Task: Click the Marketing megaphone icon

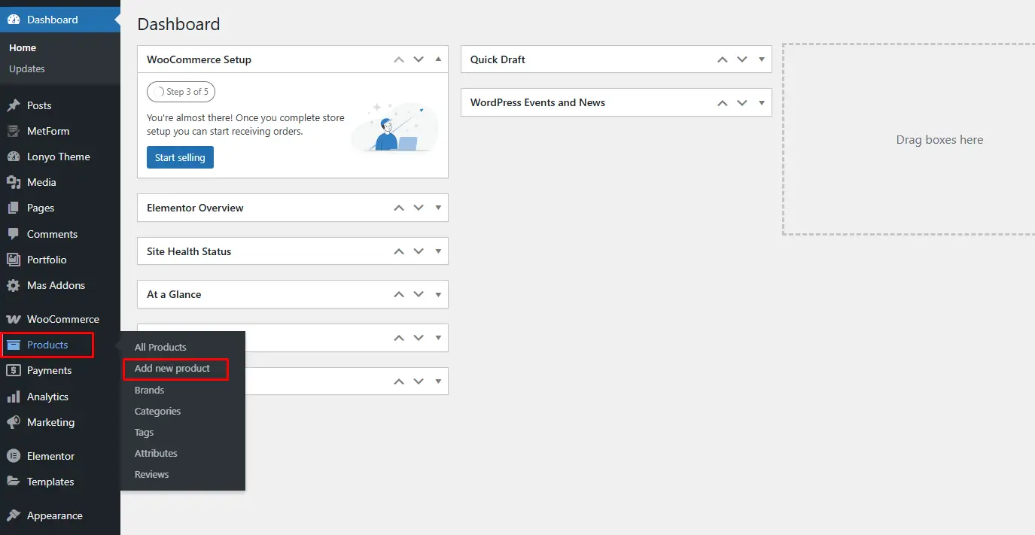Action: 14,422
